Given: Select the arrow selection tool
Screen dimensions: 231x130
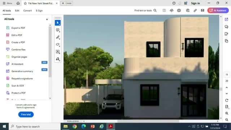Looking at the screenshot, I should coord(58,23).
